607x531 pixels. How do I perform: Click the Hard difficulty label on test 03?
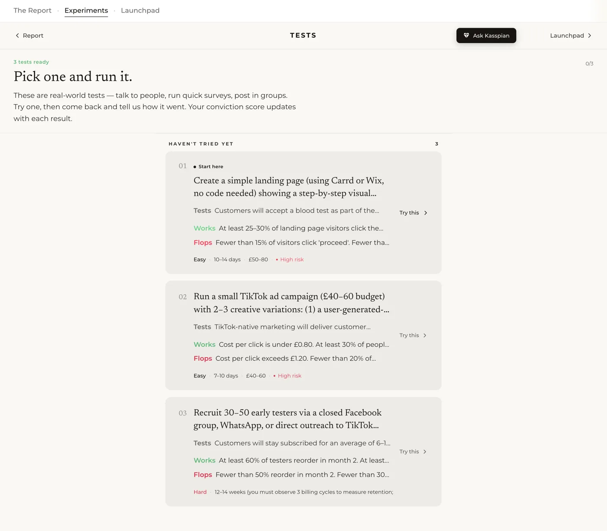coord(200,492)
